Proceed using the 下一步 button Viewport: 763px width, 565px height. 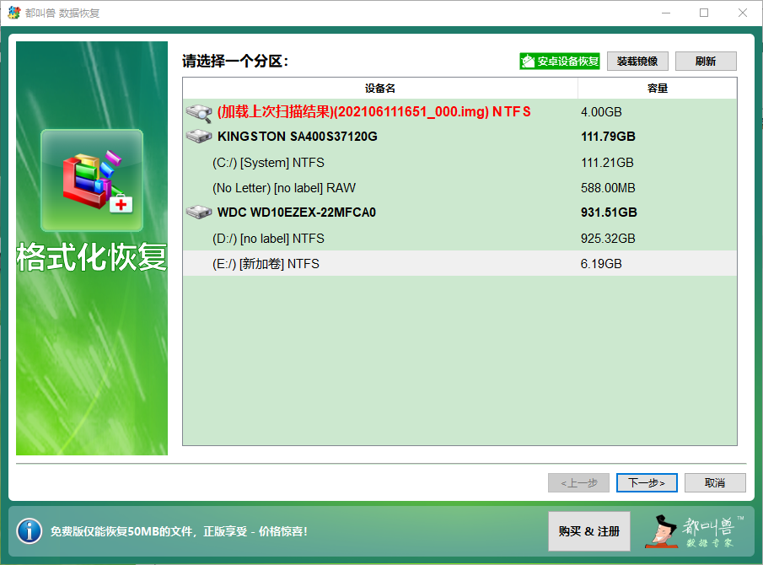click(x=647, y=482)
